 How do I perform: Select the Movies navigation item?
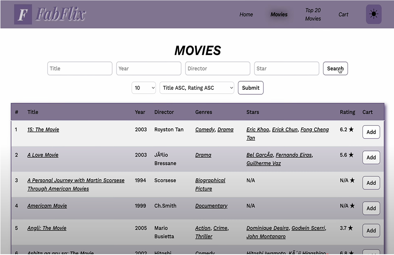pos(279,15)
